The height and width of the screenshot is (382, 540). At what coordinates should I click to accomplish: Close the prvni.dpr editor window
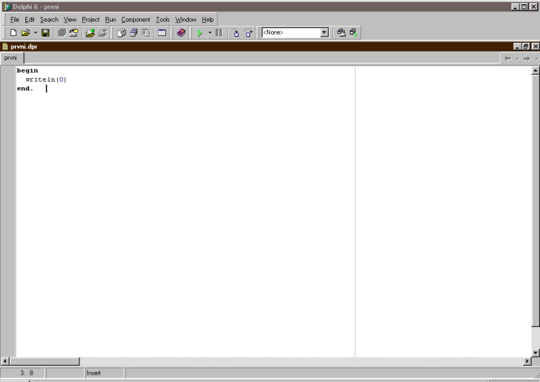535,47
